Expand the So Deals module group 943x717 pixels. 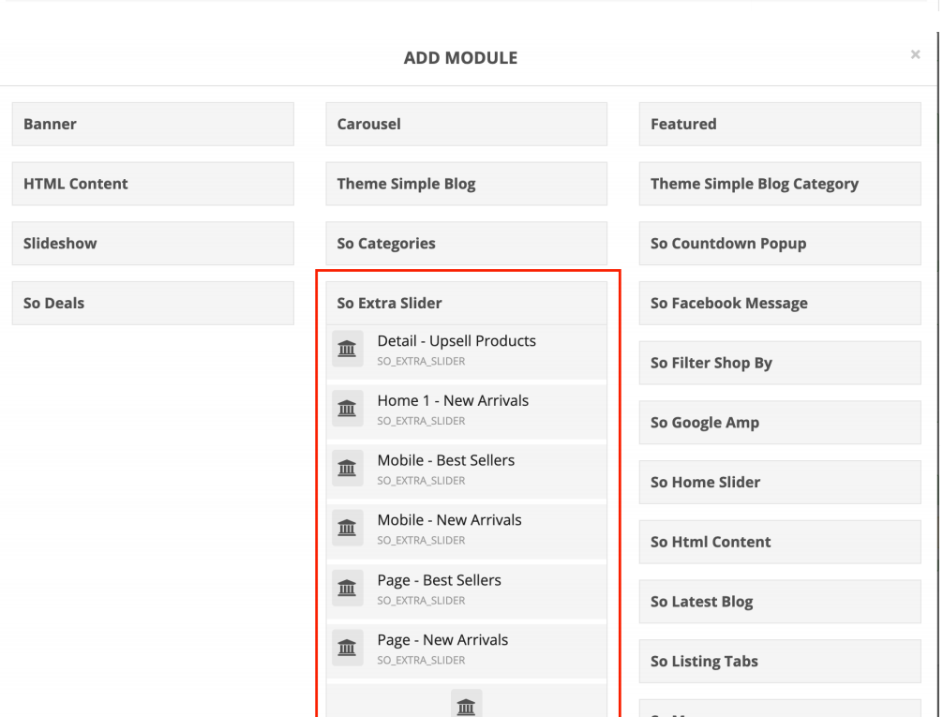[x=152, y=303]
